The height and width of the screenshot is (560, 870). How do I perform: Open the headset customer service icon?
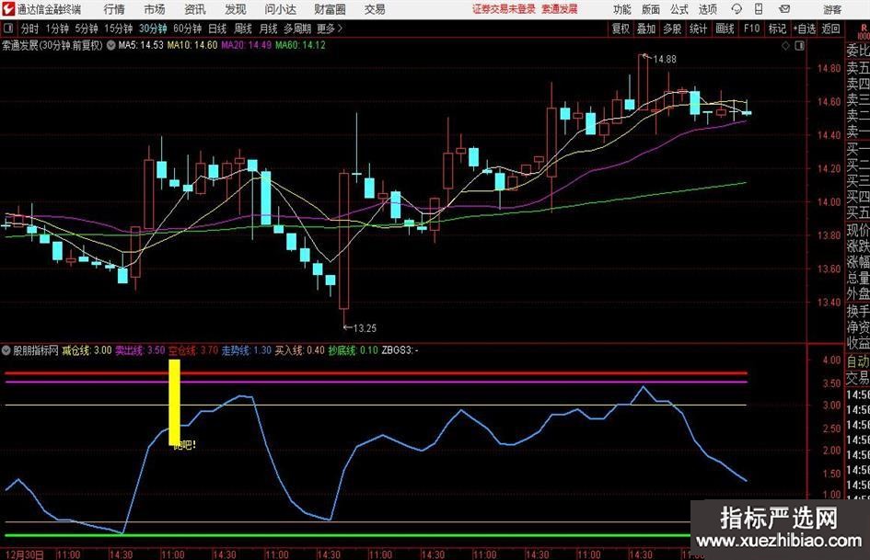tap(737, 9)
